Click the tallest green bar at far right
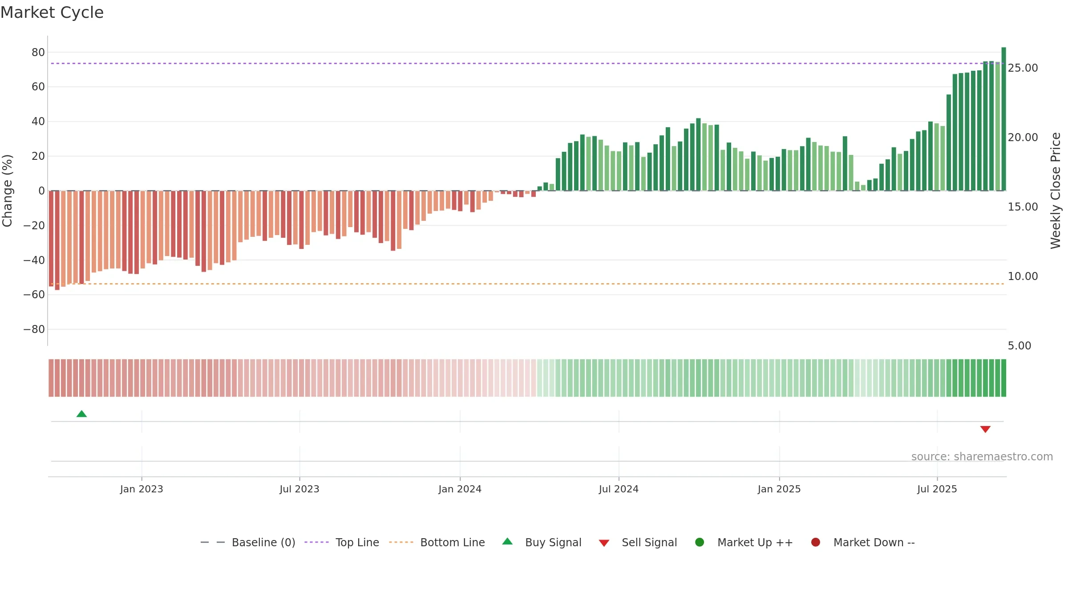The image size is (1068, 601). click(x=1003, y=119)
